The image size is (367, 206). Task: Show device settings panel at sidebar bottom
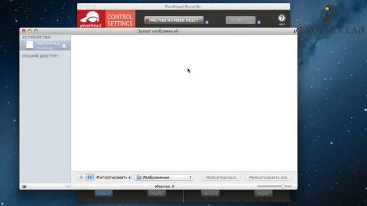pos(24,187)
